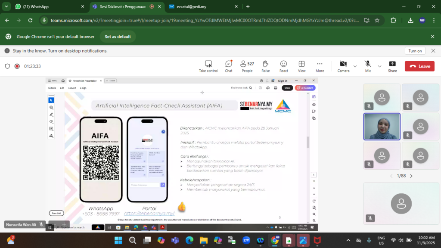Open Wi-Fi network settings in the system tray
The width and height of the screenshot is (441, 248).
393,240
